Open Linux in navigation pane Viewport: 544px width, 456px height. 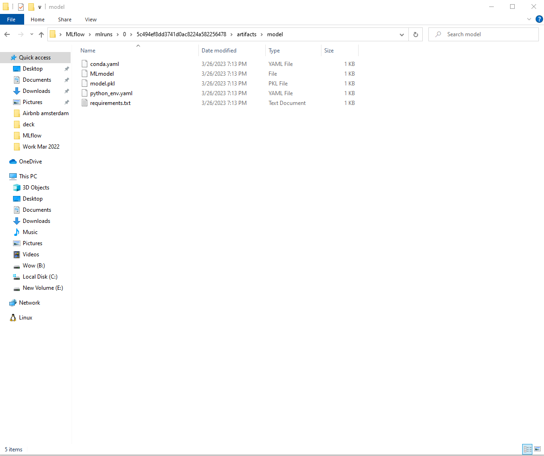click(x=26, y=318)
